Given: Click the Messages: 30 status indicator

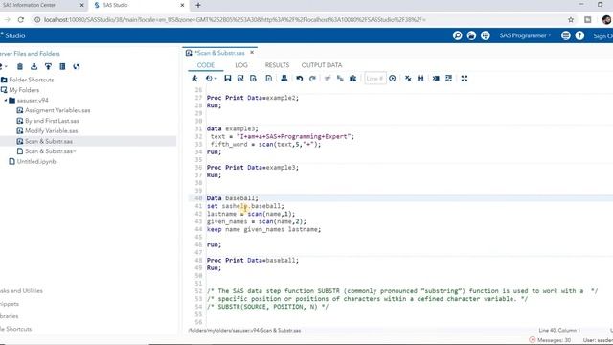Looking at the screenshot, I should pyautogui.click(x=550, y=340).
